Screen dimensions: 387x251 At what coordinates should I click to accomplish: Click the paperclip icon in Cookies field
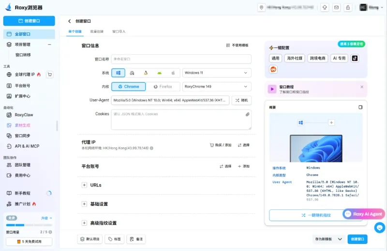click(x=247, y=114)
